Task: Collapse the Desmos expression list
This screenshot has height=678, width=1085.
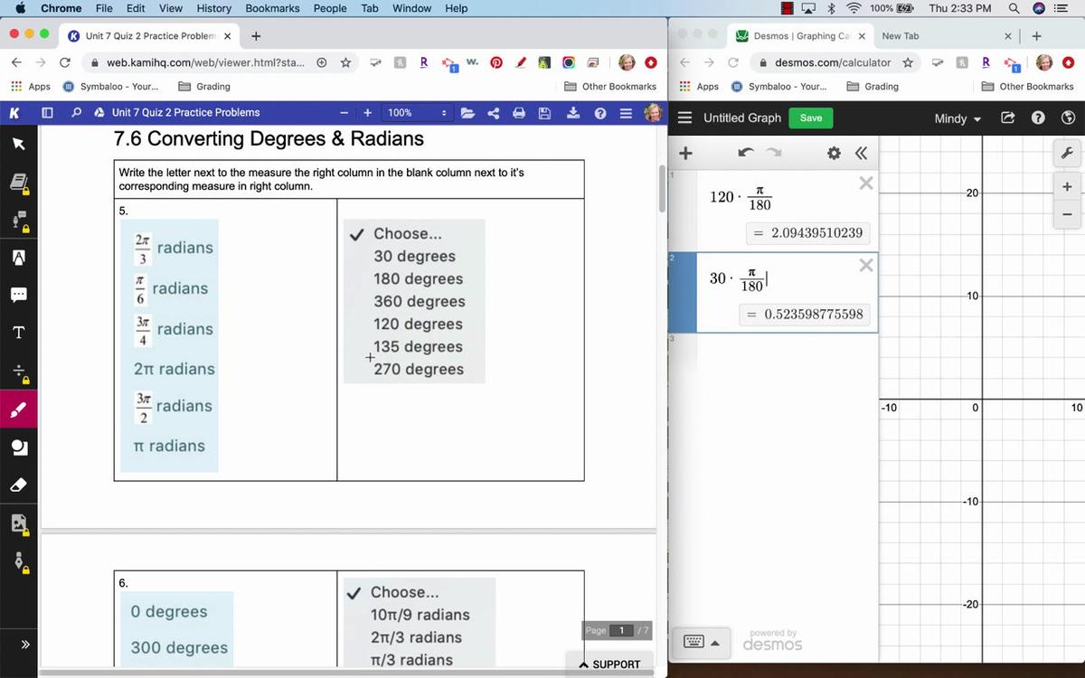Action: click(x=861, y=153)
